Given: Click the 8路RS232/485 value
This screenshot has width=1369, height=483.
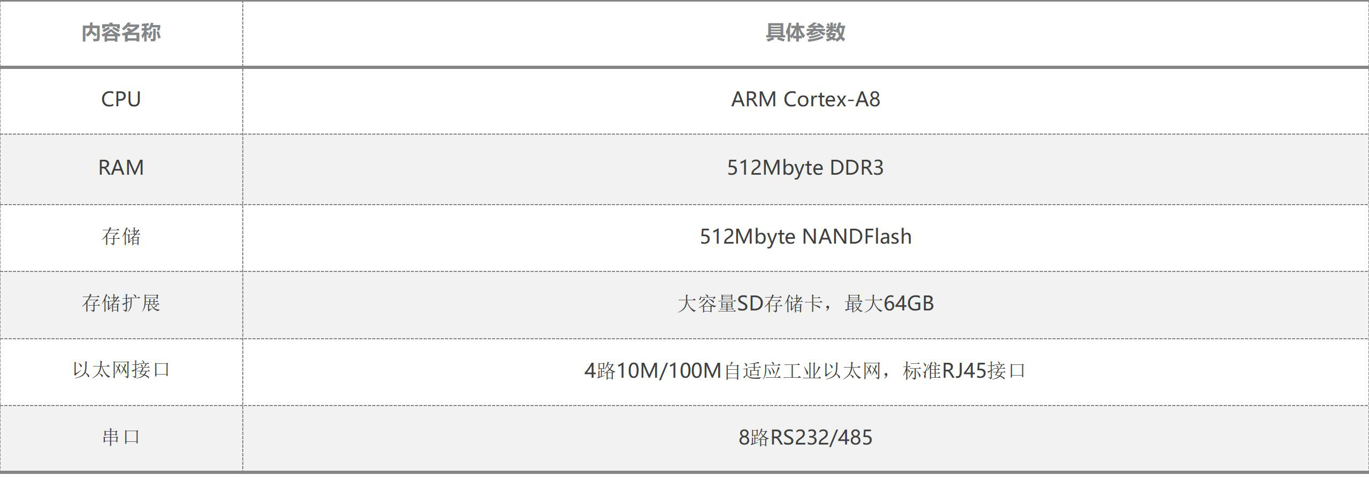Looking at the screenshot, I should [805, 438].
